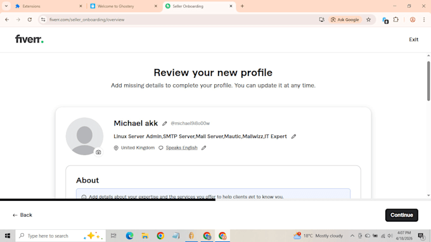Viewport: 431px width, 242px height.
Task: Edit the profile tagline pencil icon
Action: (293, 136)
